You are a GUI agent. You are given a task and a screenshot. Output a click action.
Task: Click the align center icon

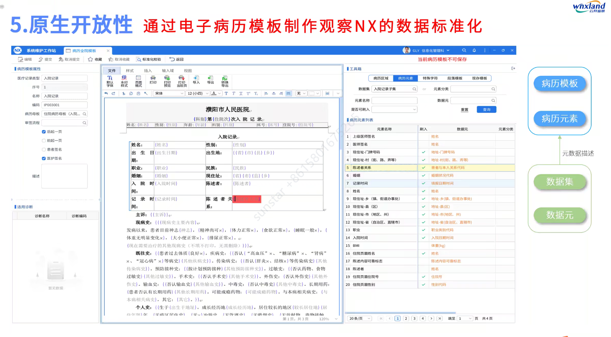[x=273, y=94]
